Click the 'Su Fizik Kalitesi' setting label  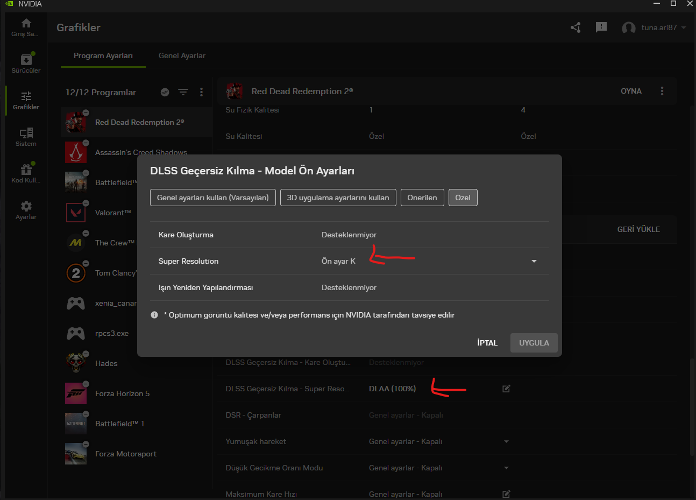pos(253,110)
